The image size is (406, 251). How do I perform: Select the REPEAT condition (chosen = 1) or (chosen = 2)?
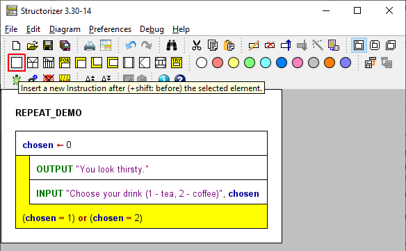[x=141, y=216]
